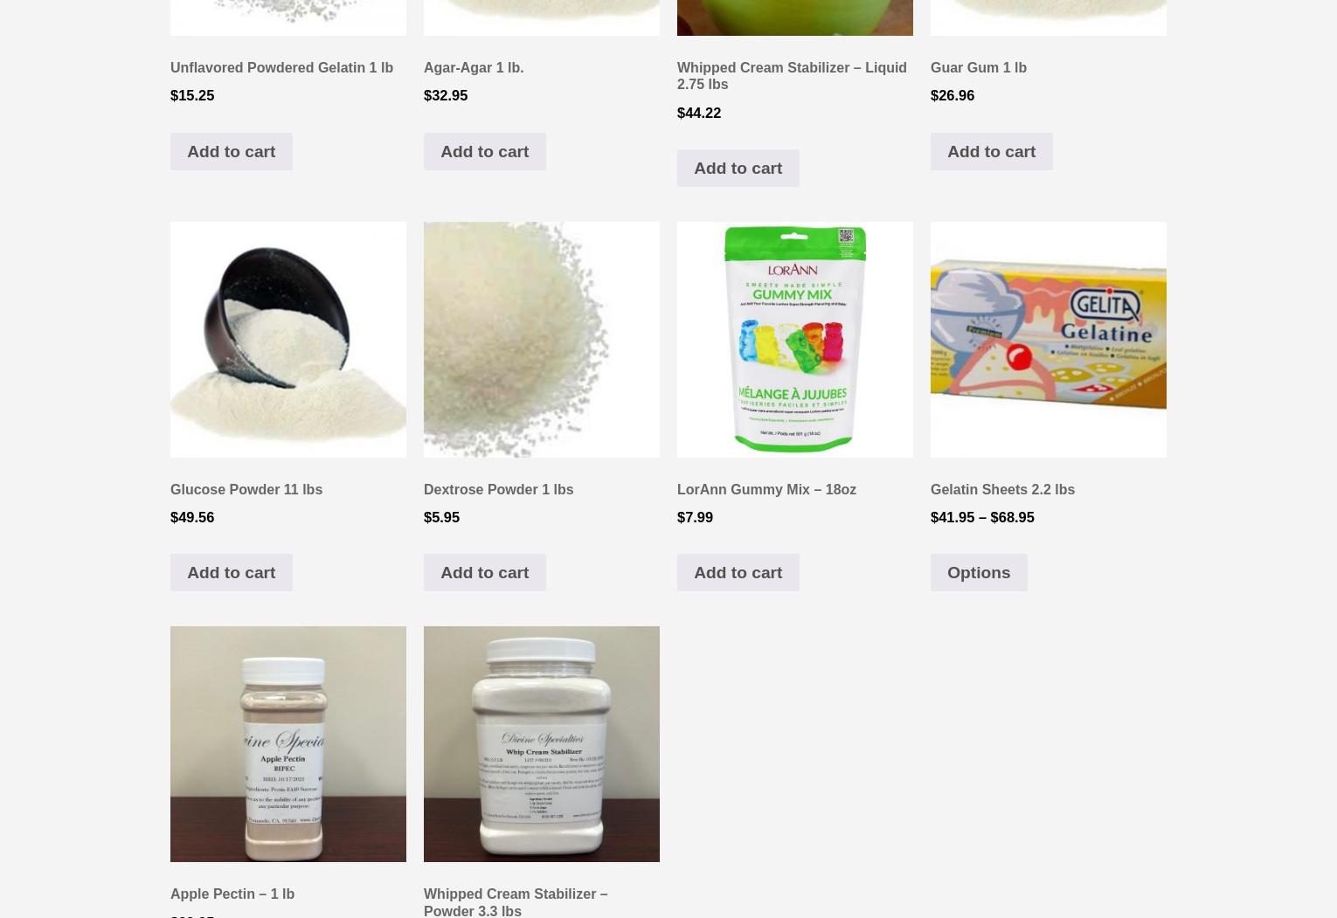Open the LorAnn Gummy Mix bag image
Viewport: 1337px width, 918px height.
point(795,339)
